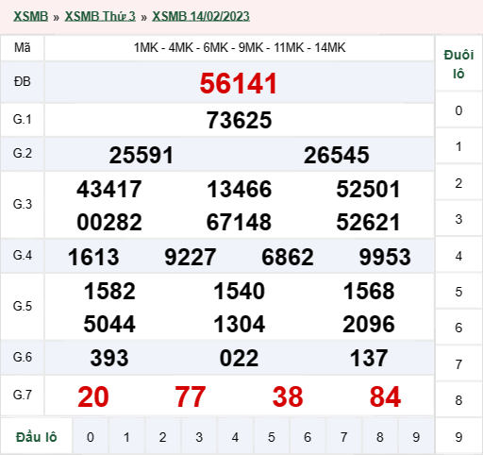The height and width of the screenshot is (455, 483).
Task: Open the XSMB breadcrumb link
Action: tap(30, 16)
